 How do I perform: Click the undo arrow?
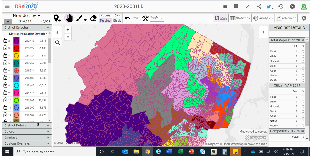[127, 18]
